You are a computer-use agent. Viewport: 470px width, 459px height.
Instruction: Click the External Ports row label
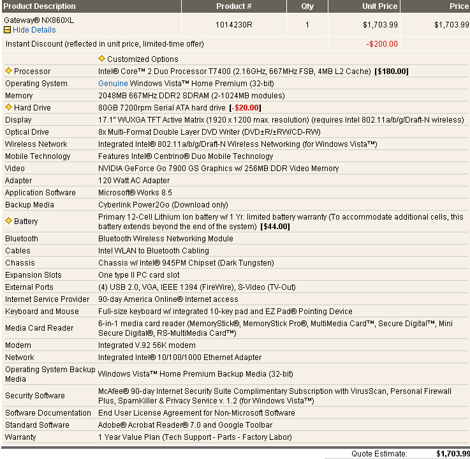(29, 287)
